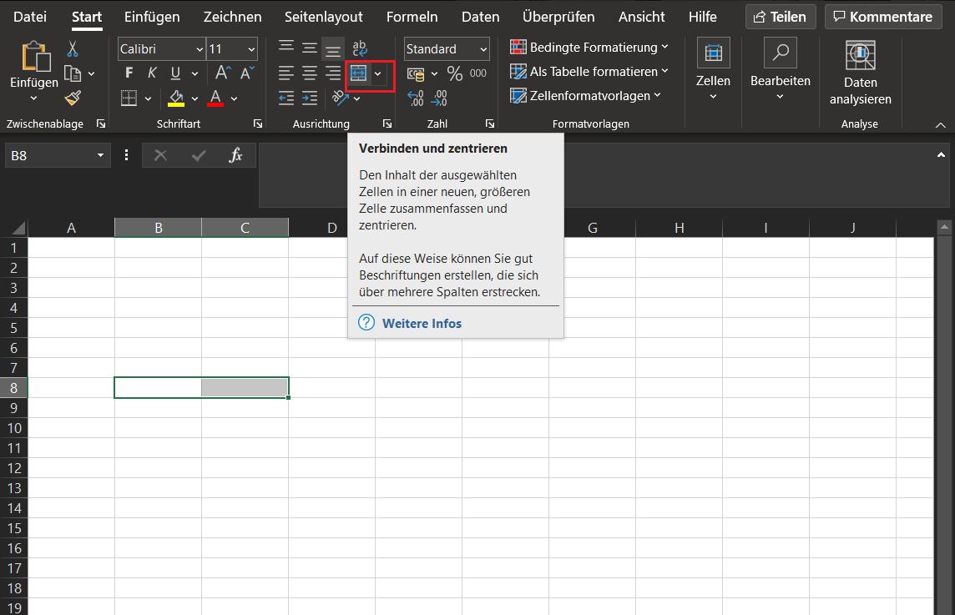Apply the yellow fill color bucket
Image resolution: width=955 pixels, height=615 pixels.
[176, 98]
